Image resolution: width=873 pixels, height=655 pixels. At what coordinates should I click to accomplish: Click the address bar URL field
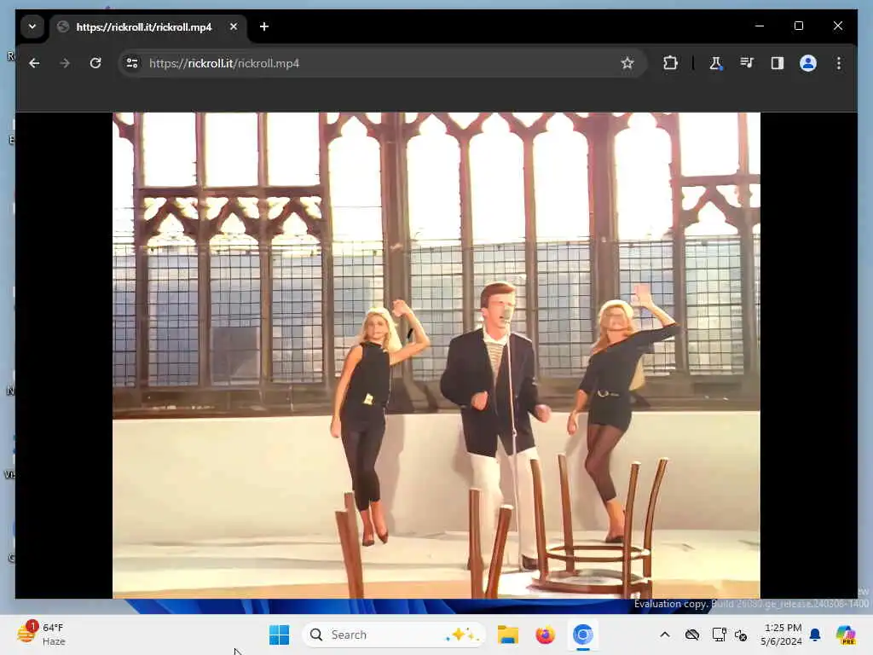pos(381,63)
